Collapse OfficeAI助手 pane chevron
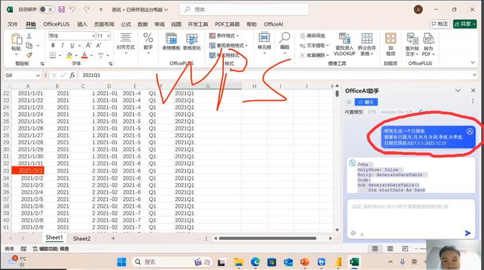 pos(458,91)
